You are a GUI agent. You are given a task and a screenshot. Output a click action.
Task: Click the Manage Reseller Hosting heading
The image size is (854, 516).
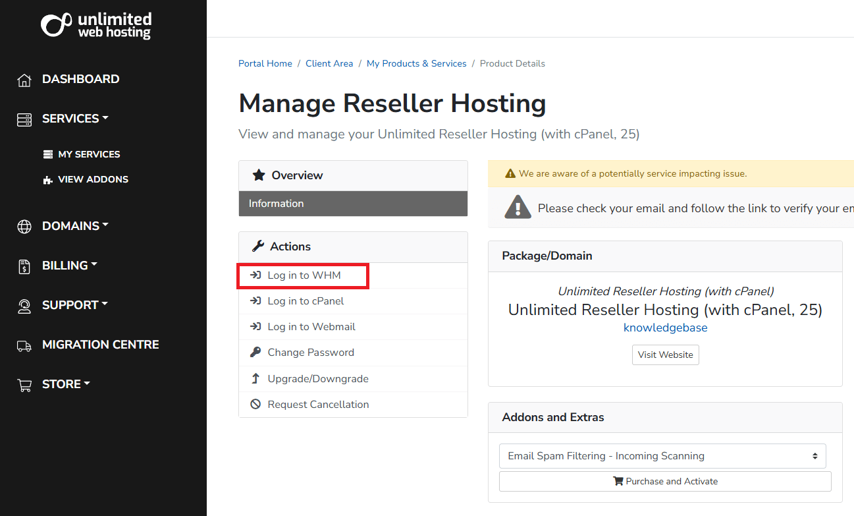click(x=392, y=103)
